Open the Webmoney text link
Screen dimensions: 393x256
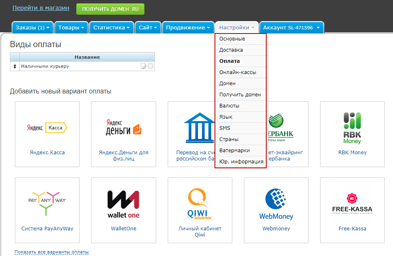click(x=276, y=228)
